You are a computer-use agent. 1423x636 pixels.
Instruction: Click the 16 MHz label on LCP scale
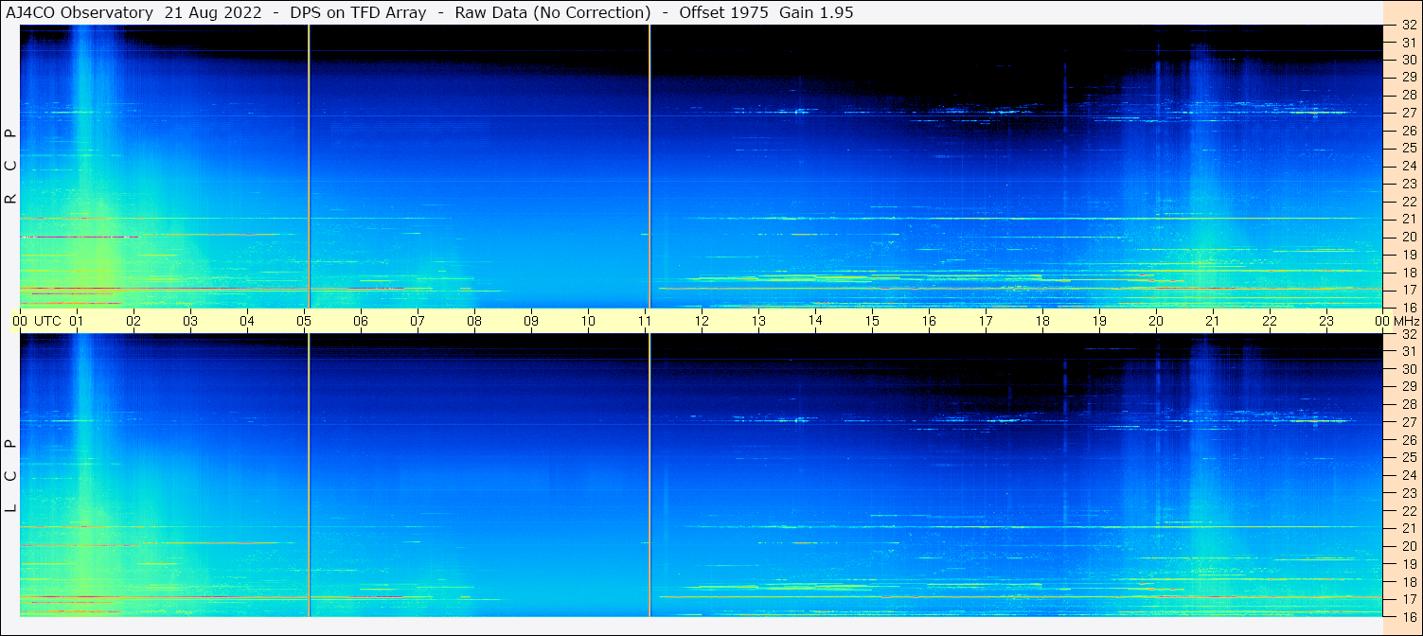tap(1409, 616)
